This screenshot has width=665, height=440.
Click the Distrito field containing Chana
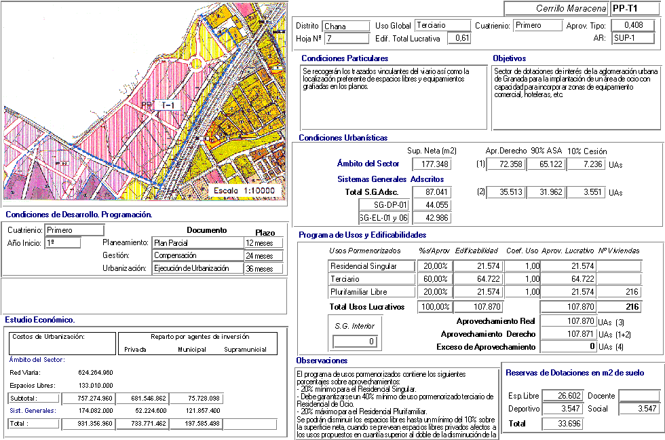click(x=345, y=26)
